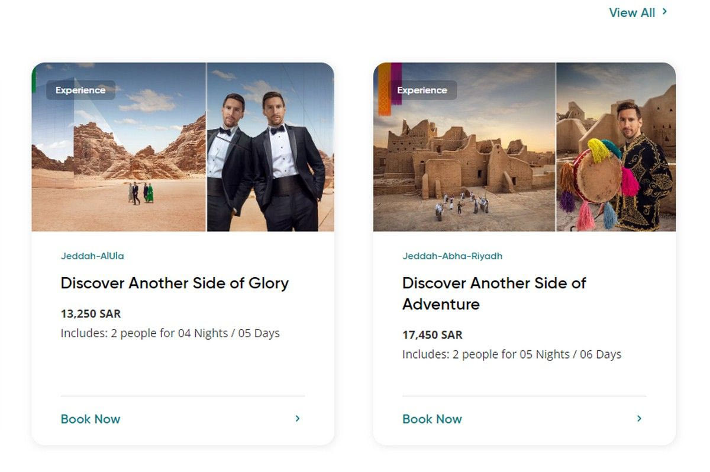Click the Experience badge on the Adventure card
This screenshot has height=472, width=710.
pos(422,90)
